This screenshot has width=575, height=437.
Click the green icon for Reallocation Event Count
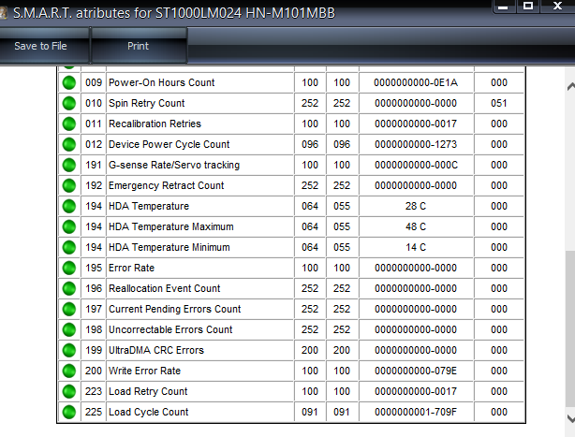coord(69,289)
